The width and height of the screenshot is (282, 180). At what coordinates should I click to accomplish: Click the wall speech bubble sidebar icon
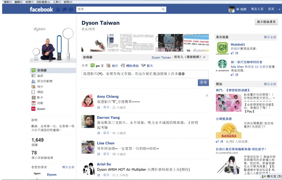click(x=33, y=70)
